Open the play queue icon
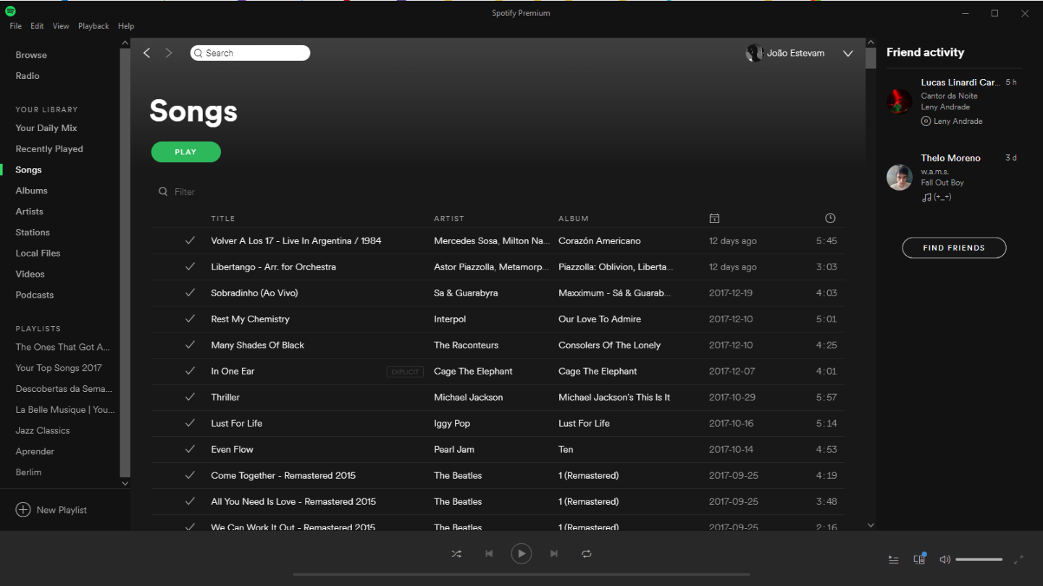 pyautogui.click(x=894, y=560)
